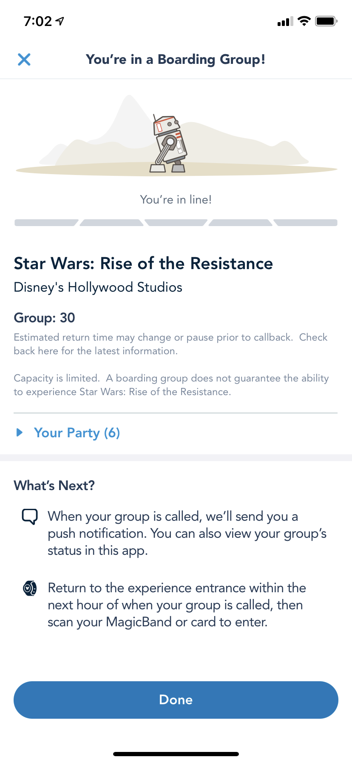Close the boarding group screen with X
The height and width of the screenshot is (763, 352).
pyautogui.click(x=24, y=60)
